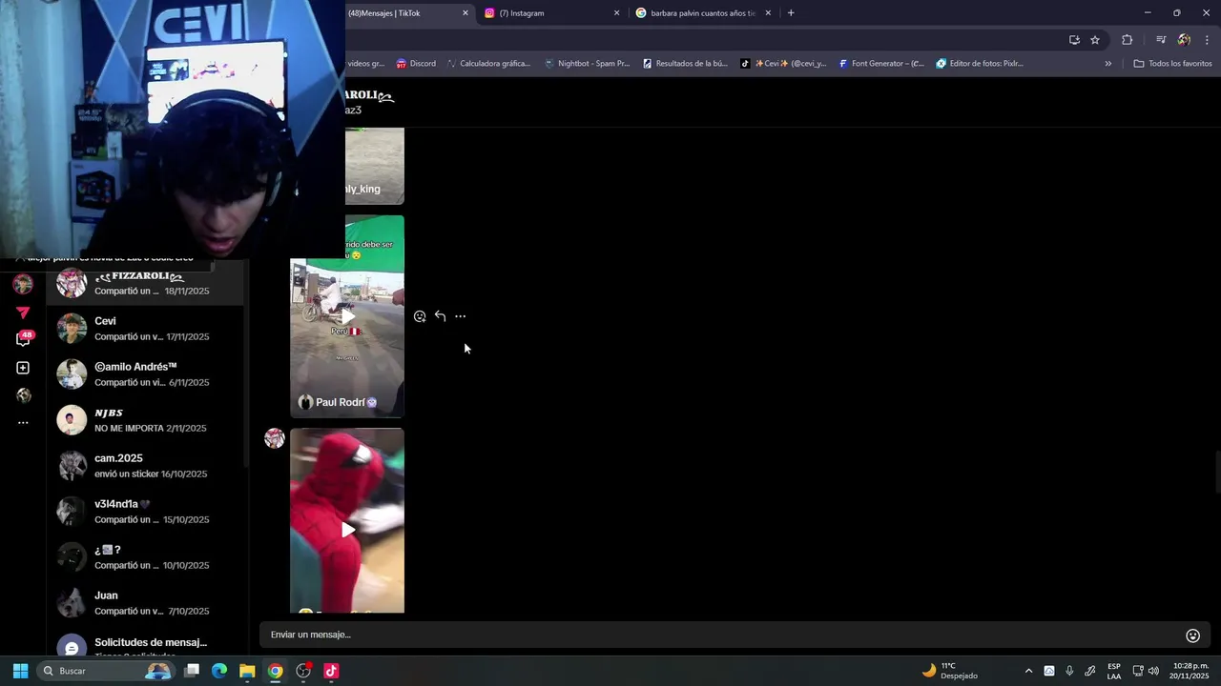The height and width of the screenshot is (686, 1221).
Task: Switch to the barbara palvin search tab
Action: [x=701, y=13]
